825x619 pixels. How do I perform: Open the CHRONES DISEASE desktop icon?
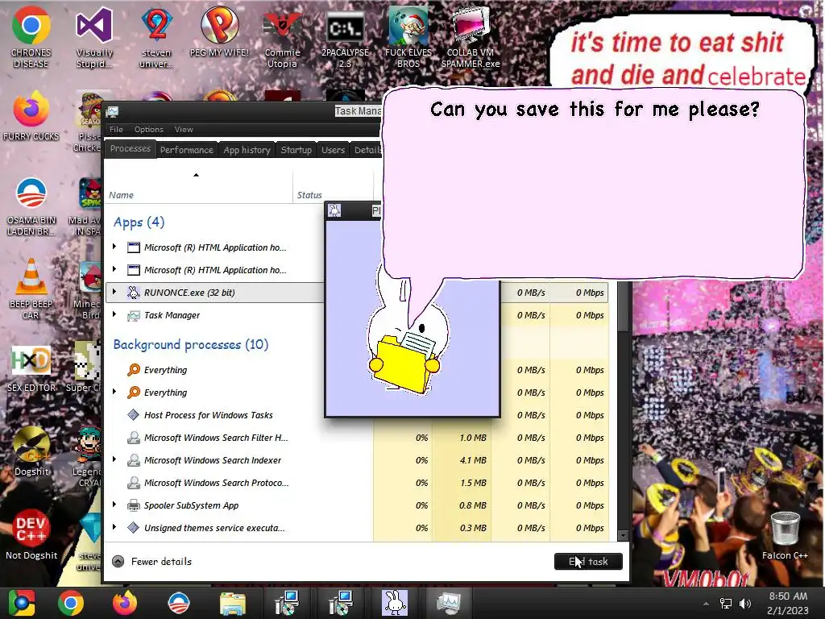click(31, 37)
